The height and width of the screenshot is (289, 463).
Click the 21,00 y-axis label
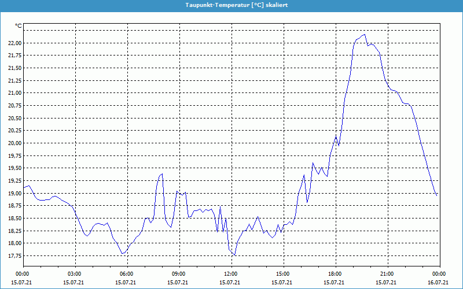click(x=14, y=93)
